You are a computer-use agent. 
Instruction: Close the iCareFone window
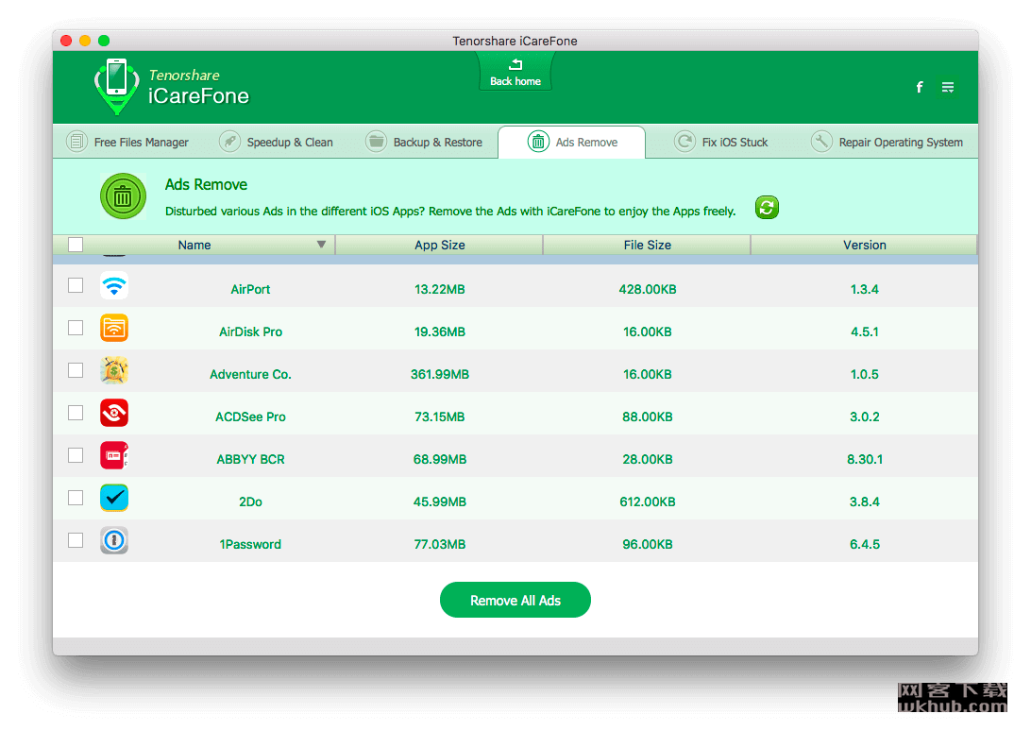pyautogui.click(x=66, y=41)
